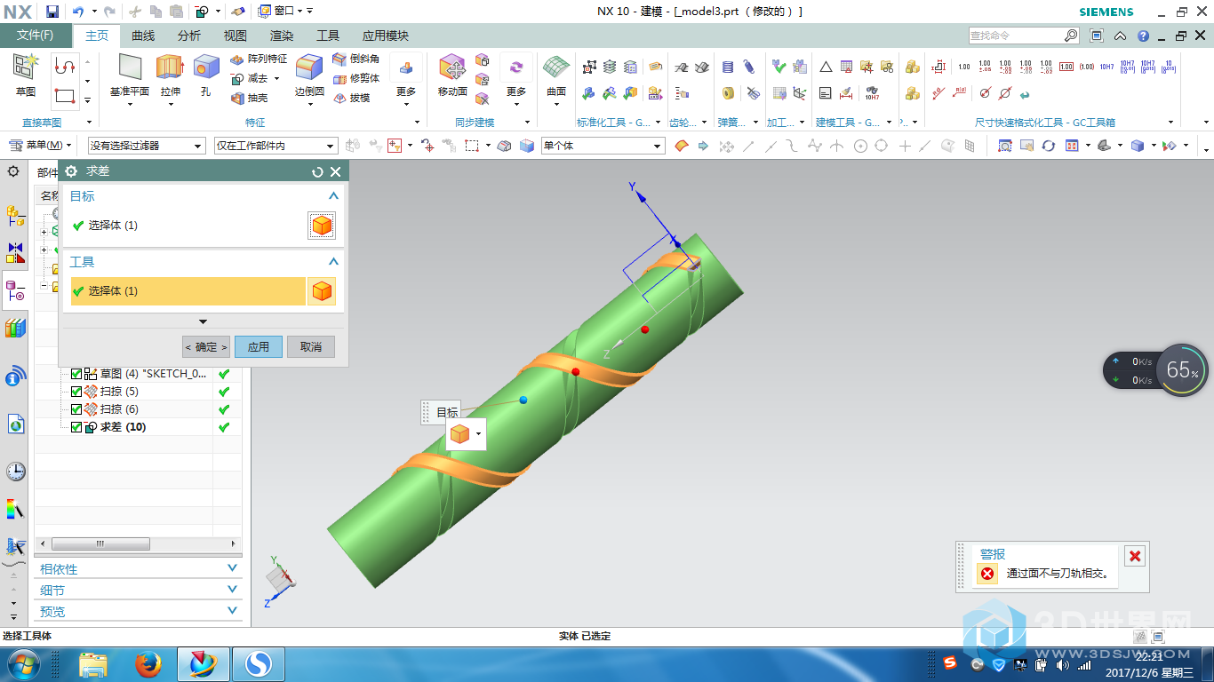Open the 草图 sketch tool
This screenshot has width=1214, height=682.
click(25, 75)
